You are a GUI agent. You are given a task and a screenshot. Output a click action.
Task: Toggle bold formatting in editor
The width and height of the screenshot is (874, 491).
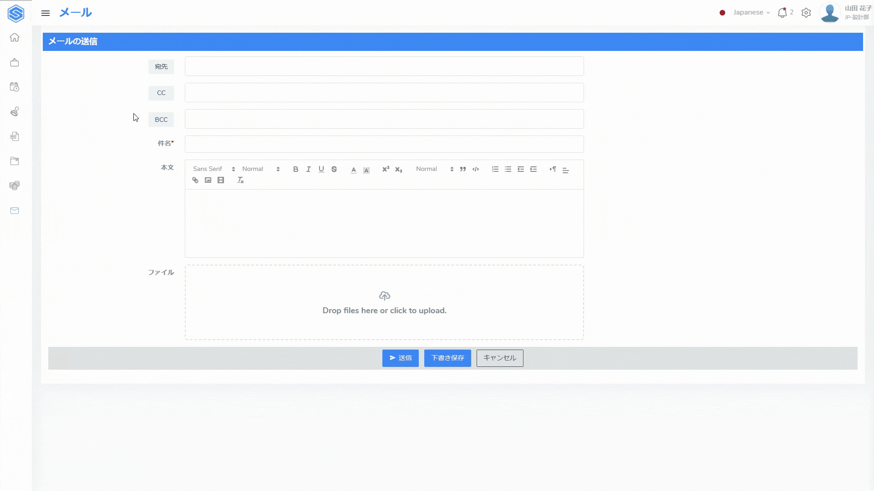point(295,169)
